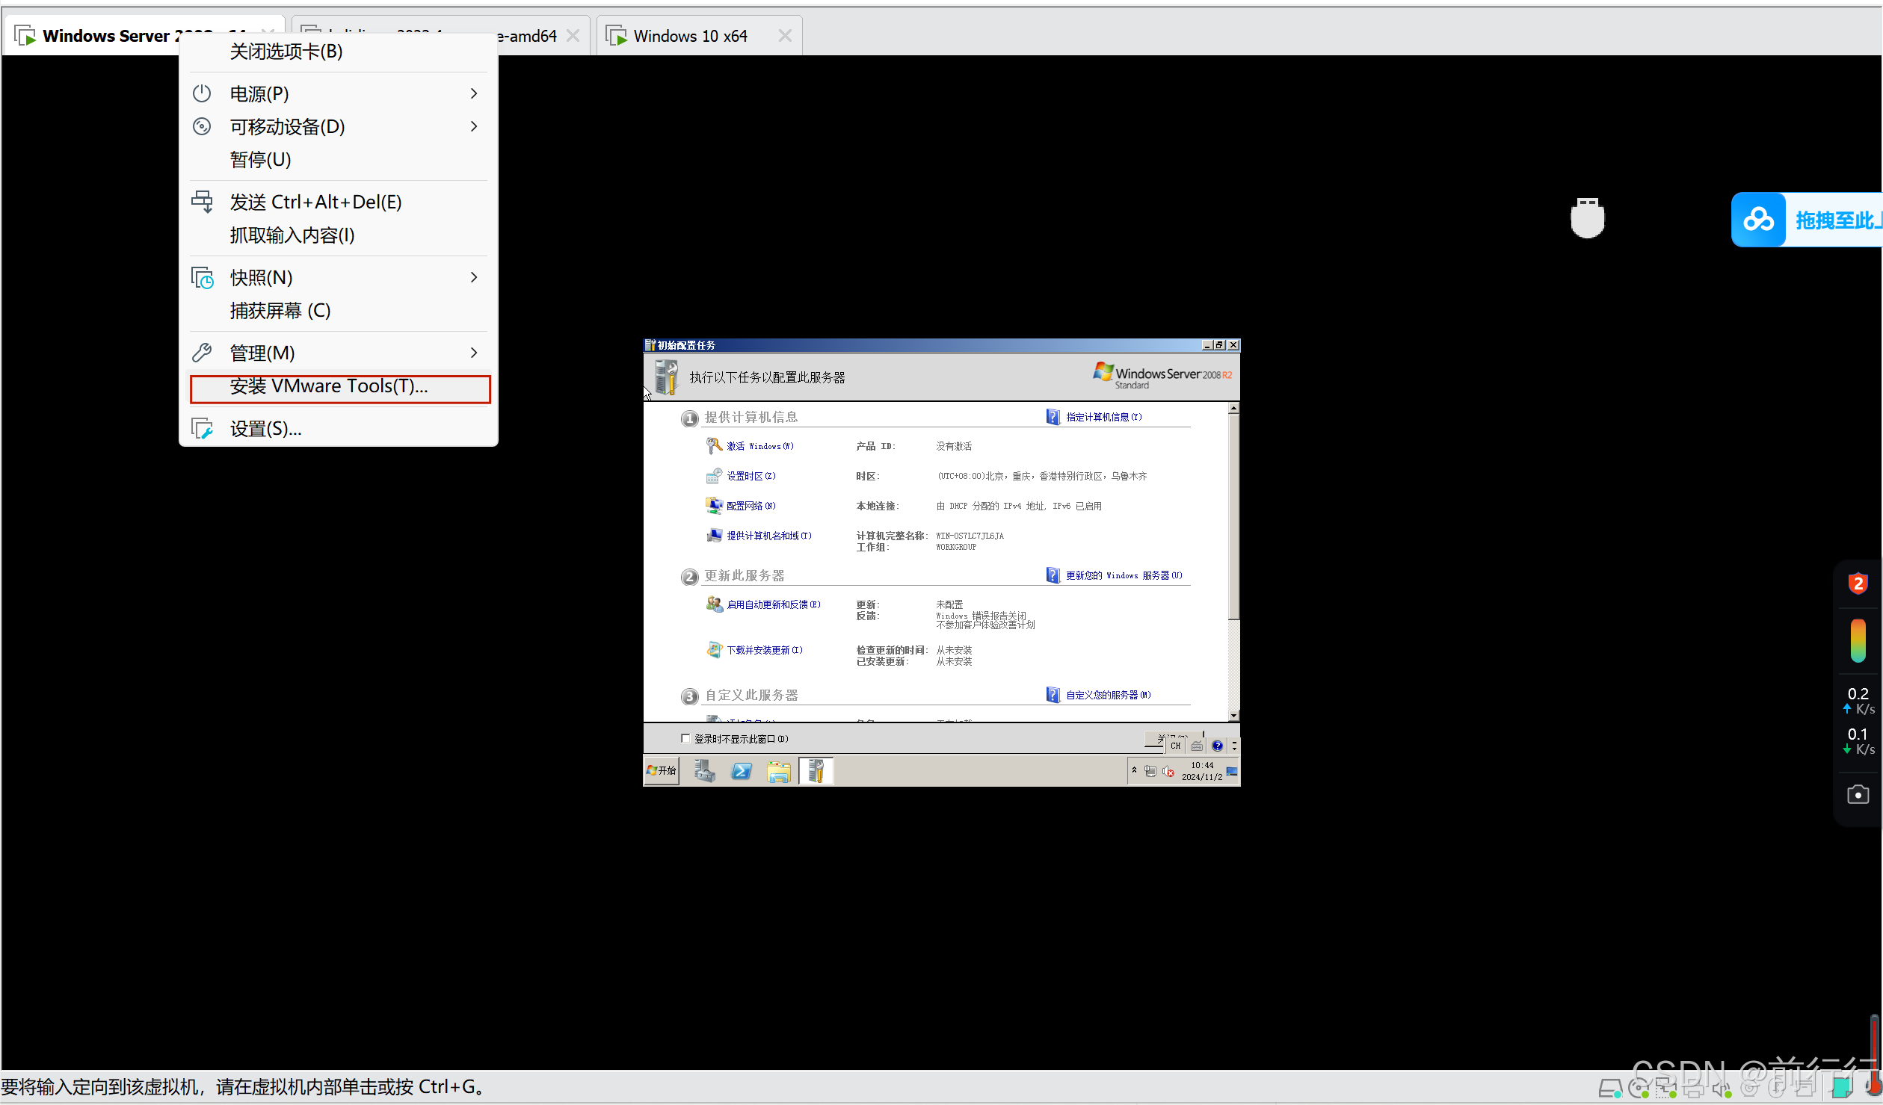This screenshot has width=1883, height=1105.
Task: Click the blue help icon on language bar
Action: [1217, 746]
